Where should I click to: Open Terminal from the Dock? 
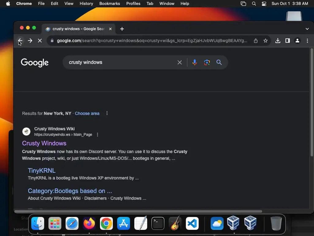[x=158, y=223]
